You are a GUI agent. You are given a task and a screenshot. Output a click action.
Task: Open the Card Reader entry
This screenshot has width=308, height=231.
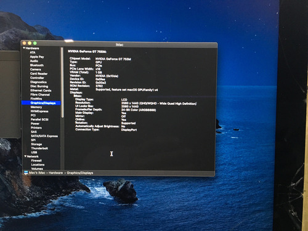click(39, 73)
